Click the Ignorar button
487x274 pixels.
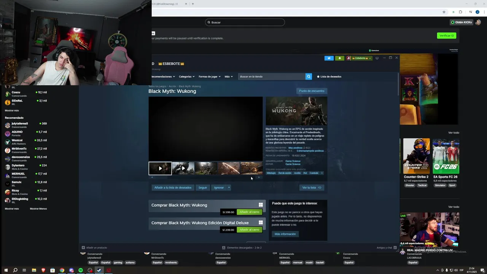pyautogui.click(x=219, y=188)
